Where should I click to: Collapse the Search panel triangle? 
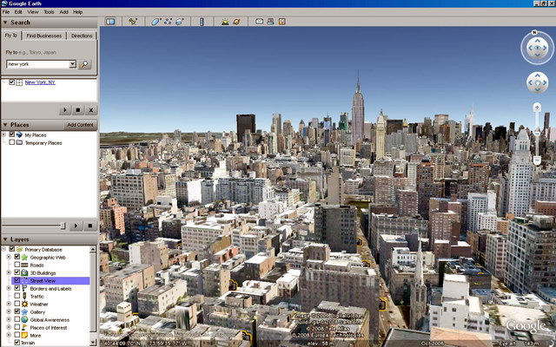(x=5, y=23)
